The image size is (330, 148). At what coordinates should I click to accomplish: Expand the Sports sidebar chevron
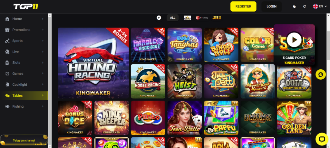(x=43, y=41)
